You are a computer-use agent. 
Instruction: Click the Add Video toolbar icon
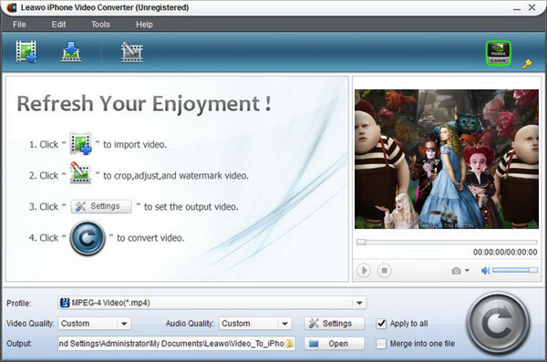coord(26,52)
